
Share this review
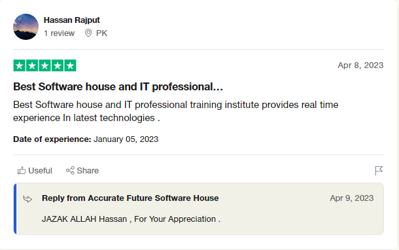pyautogui.click(x=82, y=170)
